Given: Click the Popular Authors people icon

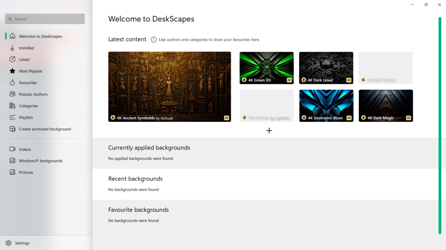Looking at the screenshot, I should [x=12, y=94].
